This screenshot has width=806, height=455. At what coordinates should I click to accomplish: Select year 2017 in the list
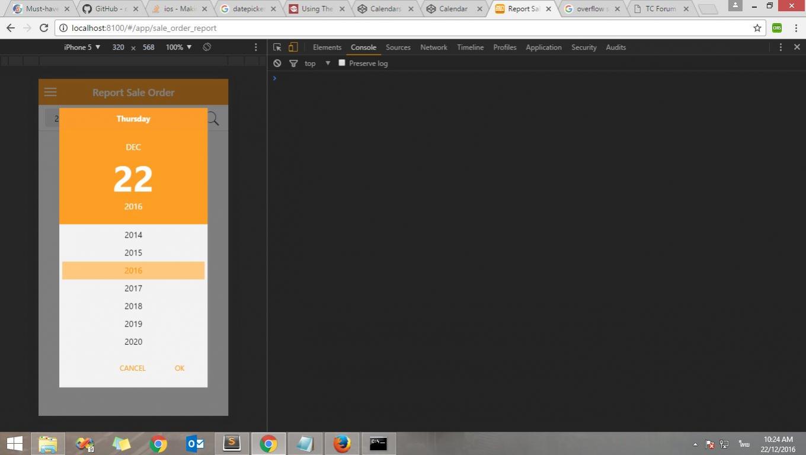pyautogui.click(x=133, y=289)
